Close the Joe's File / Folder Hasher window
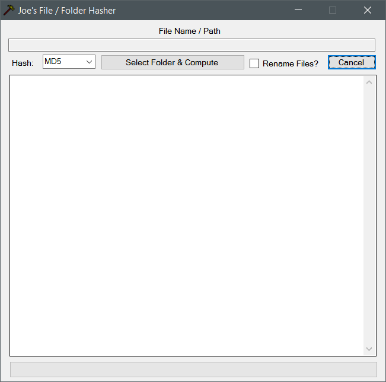This screenshot has height=382, width=386. [368, 10]
